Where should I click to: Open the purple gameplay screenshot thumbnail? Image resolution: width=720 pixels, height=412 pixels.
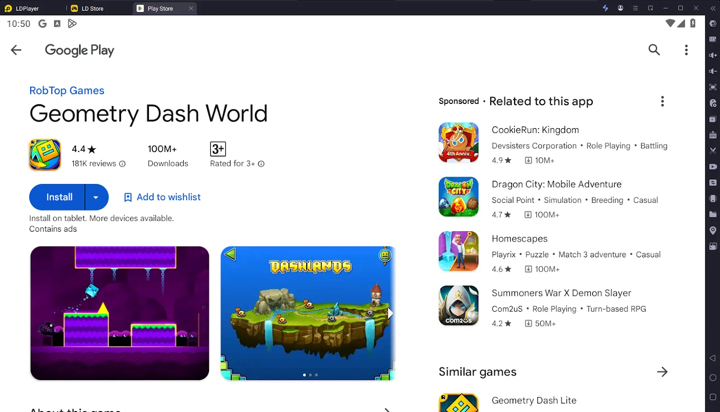click(120, 313)
